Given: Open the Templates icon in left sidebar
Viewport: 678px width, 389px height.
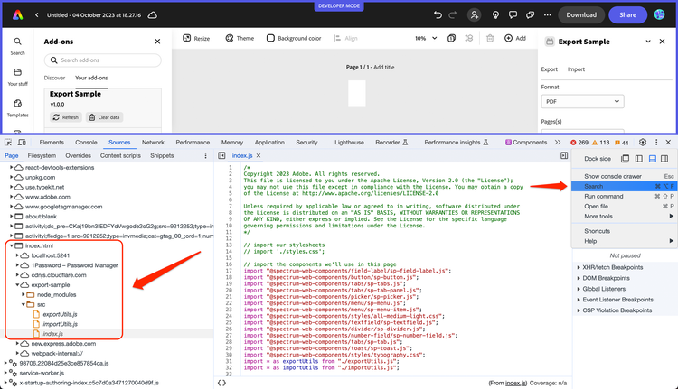Looking at the screenshot, I should (x=17, y=105).
